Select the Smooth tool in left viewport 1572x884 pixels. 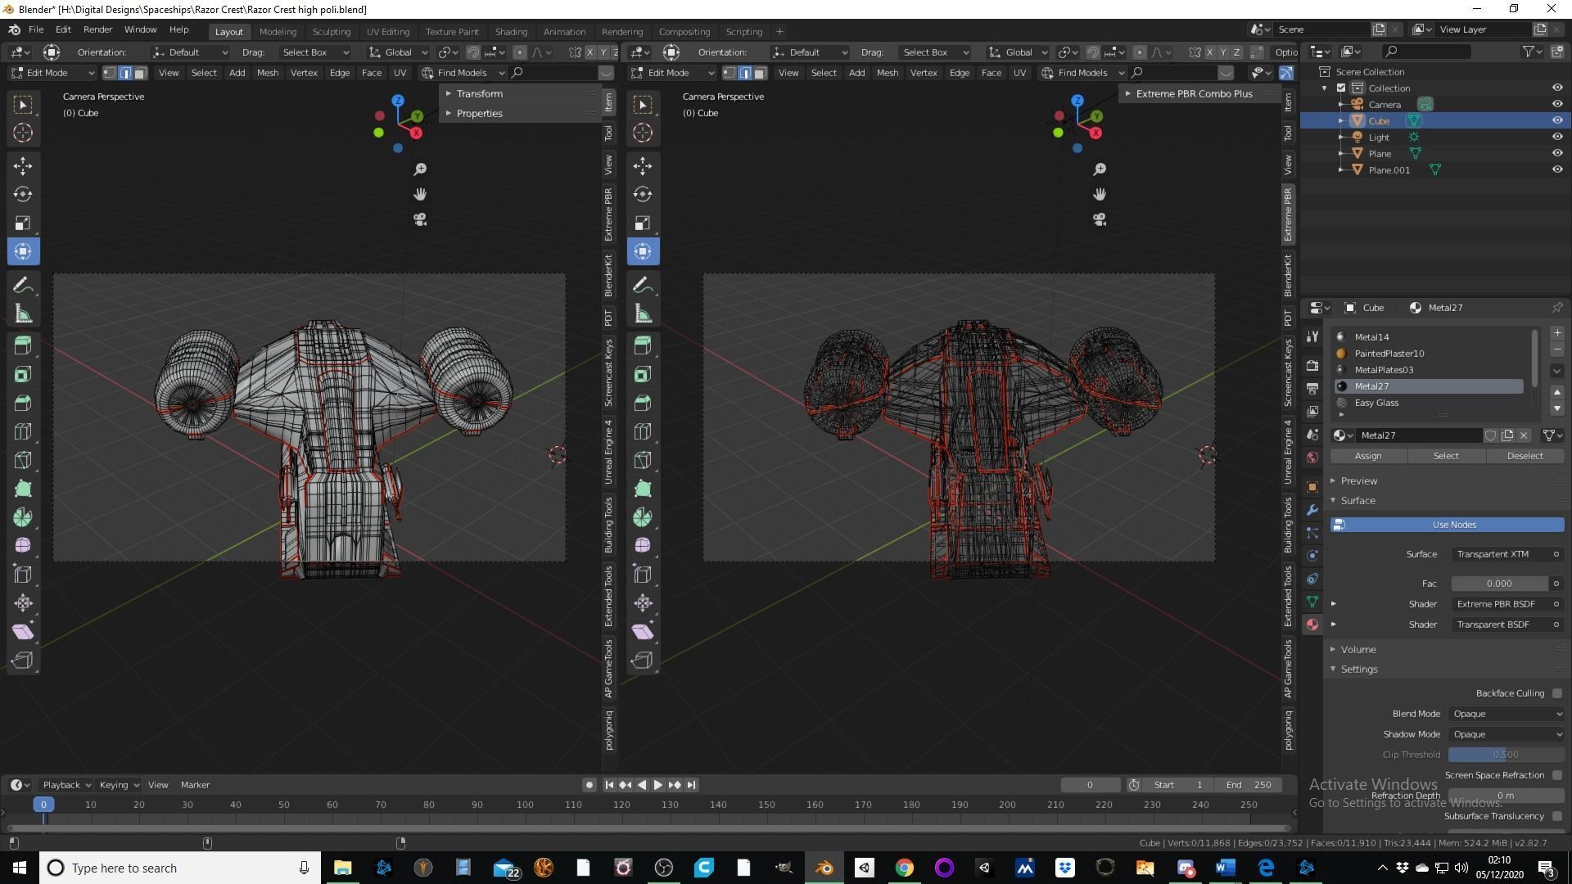23,546
